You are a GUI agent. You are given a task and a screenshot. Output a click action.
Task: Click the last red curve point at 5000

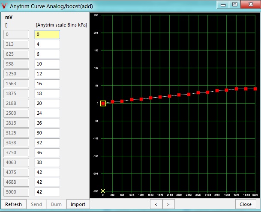[x=255, y=89]
